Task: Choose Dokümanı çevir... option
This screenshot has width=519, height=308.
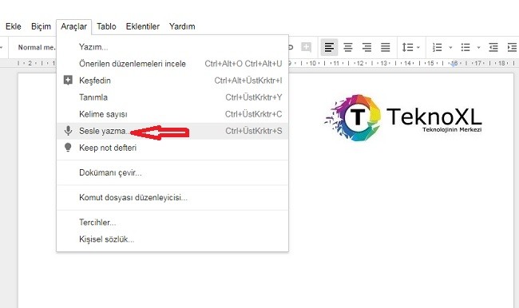Action: point(172,172)
